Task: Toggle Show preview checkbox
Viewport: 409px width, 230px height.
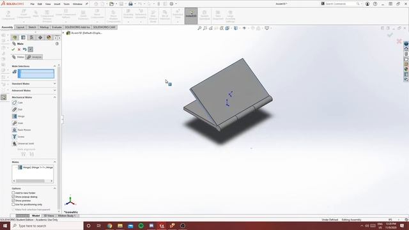Action: pyautogui.click(x=13, y=201)
